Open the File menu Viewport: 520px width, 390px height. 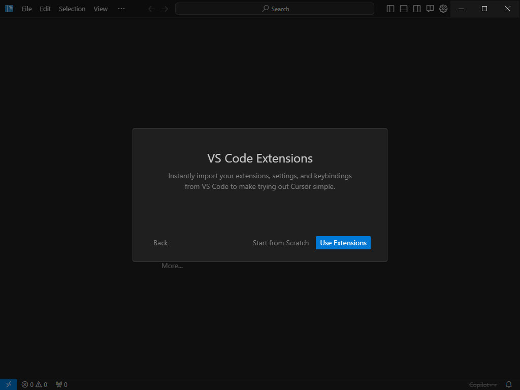point(27,9)
